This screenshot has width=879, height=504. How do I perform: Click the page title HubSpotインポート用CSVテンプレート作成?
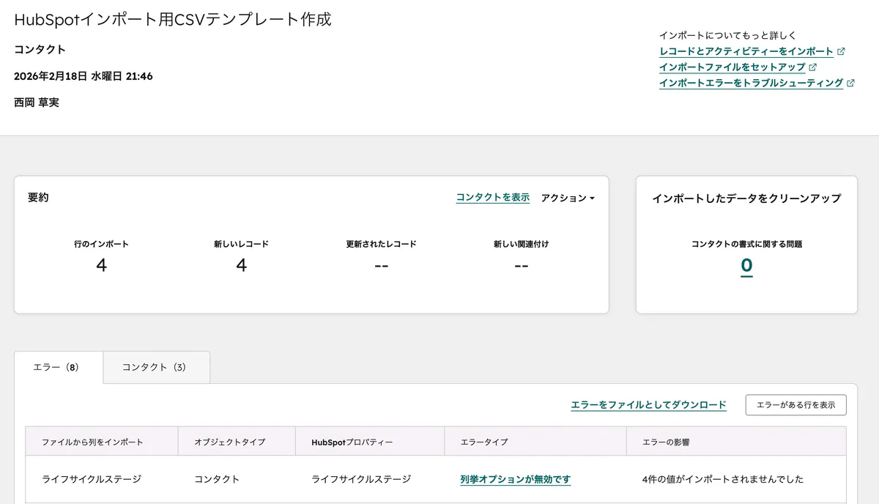(x=172, y=20)
